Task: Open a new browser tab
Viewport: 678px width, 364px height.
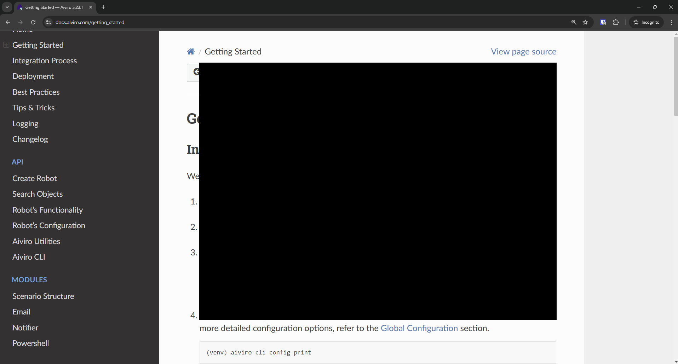Action: pos(103,7)
